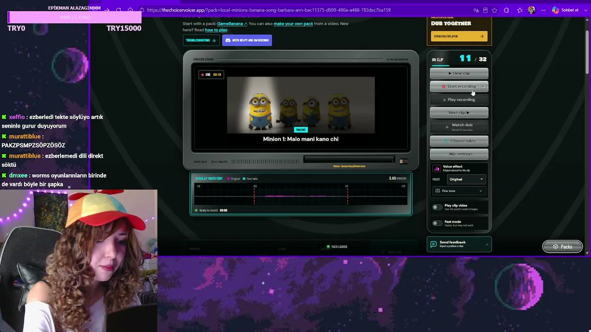The width and height of the screenshot is (591, 332).
Task: Follow the GameBanana link
Action: point(232,24)
